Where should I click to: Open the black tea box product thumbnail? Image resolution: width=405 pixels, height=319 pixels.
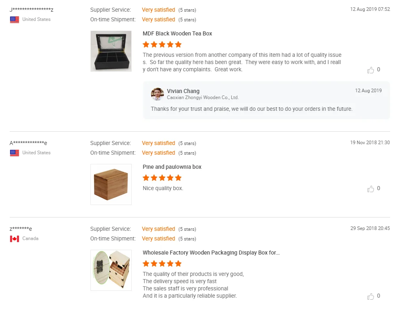click(111, 51)
